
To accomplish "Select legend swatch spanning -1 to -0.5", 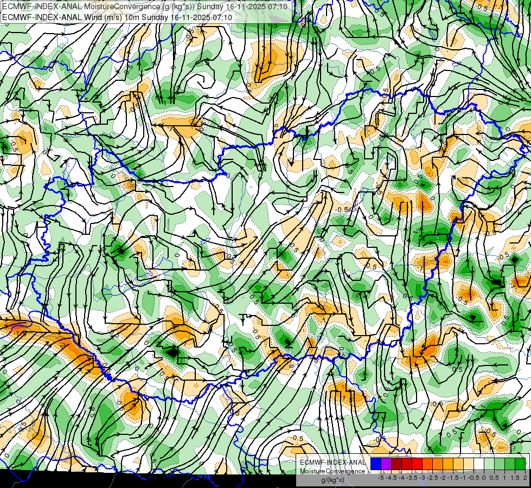I will point(469,464).
